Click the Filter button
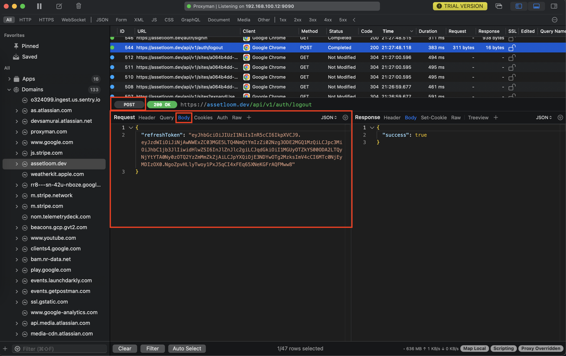The width and height of the screenshot is (566, 356). (x=152, y=349)
